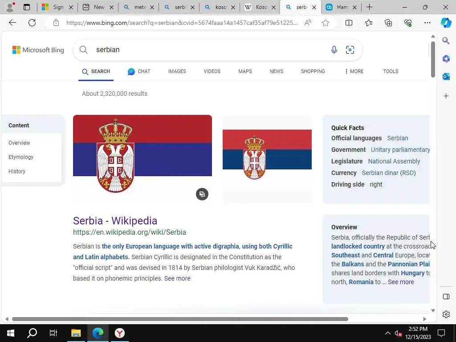
Task: Expand flag image viewer icon
Action: click(202, 194)
